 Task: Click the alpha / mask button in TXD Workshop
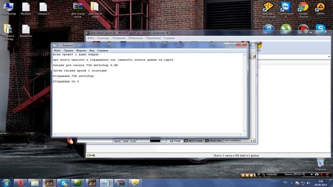pyautogui.click(x=193, y=141)
